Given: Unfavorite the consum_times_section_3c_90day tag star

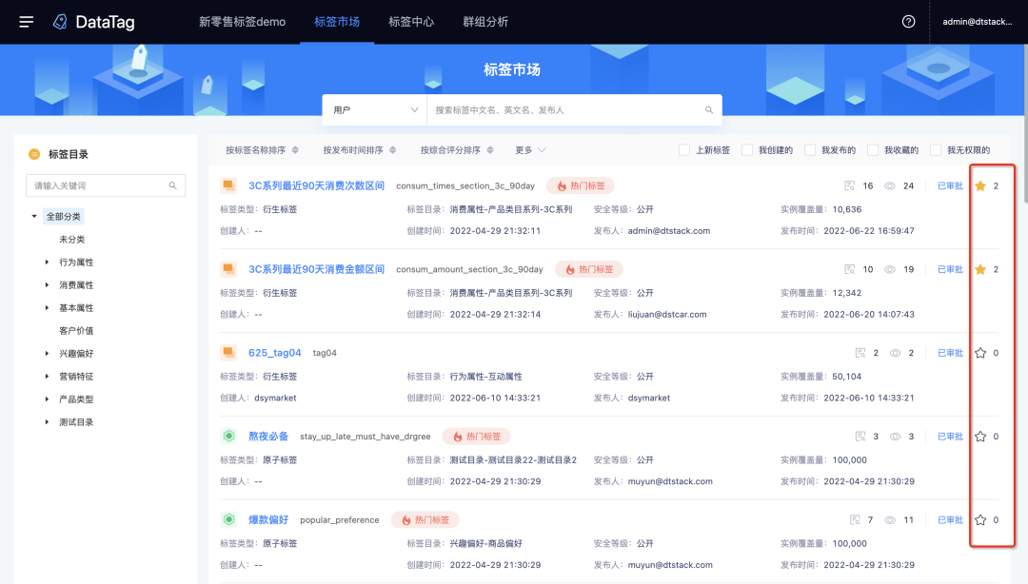Looking at the screenshot, I should point(980,185).
